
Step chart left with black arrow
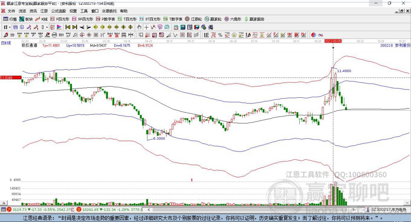[82, 27]
